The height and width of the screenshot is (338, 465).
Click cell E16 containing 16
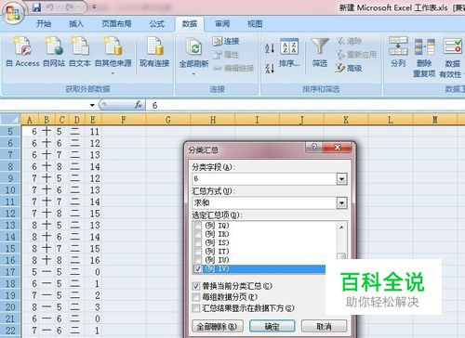pyautogui.click(x=93, y=260)
